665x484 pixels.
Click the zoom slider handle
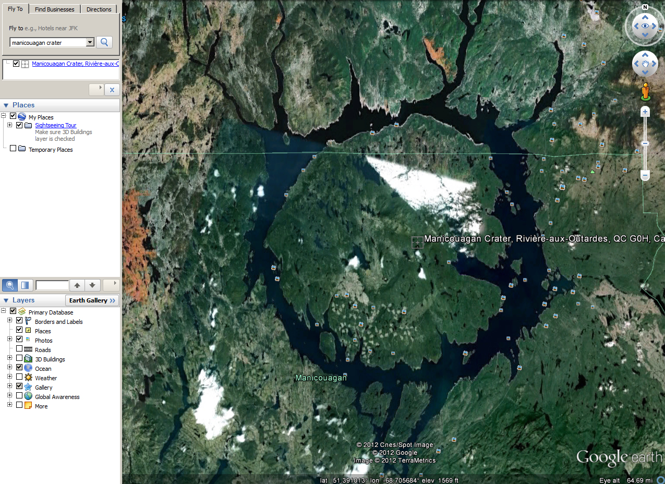[645, 143]
